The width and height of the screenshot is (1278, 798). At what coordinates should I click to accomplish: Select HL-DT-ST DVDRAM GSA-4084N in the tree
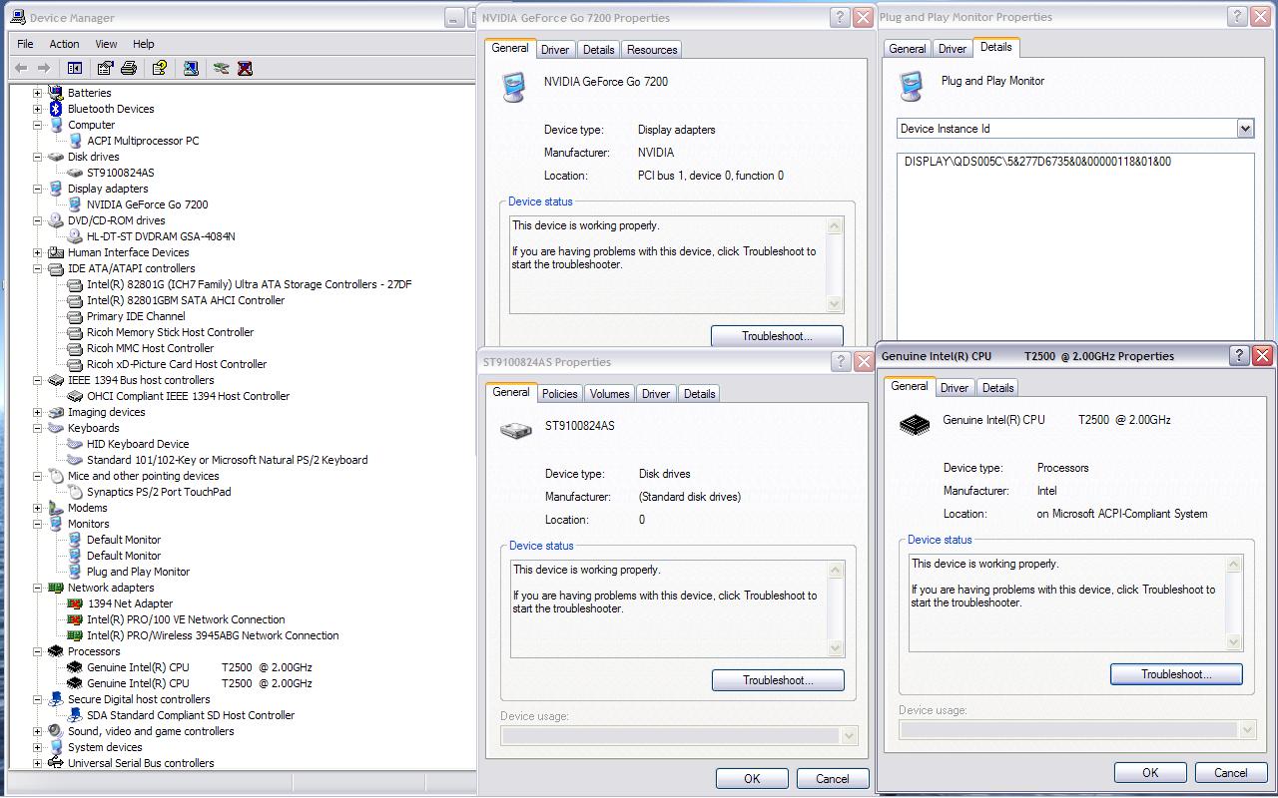161,236
